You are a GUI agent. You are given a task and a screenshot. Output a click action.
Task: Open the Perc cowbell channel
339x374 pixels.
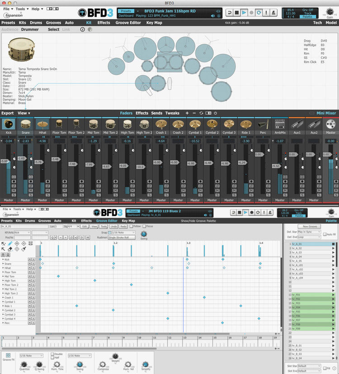pos(263,124)
